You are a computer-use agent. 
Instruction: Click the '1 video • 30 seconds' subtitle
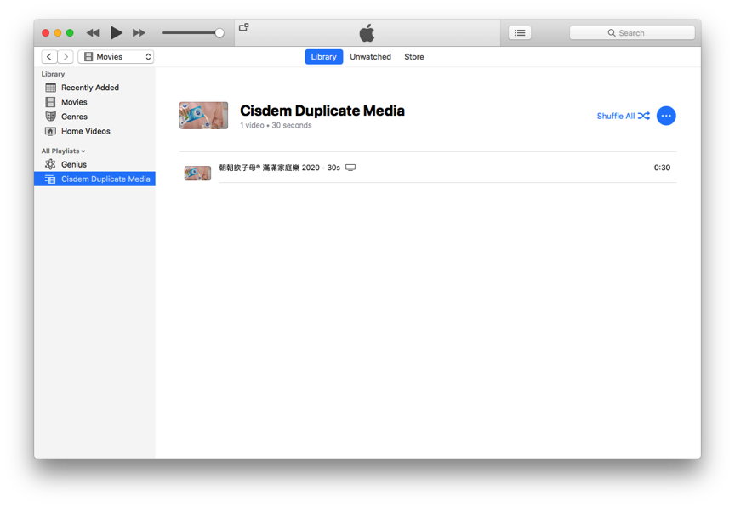276,126
